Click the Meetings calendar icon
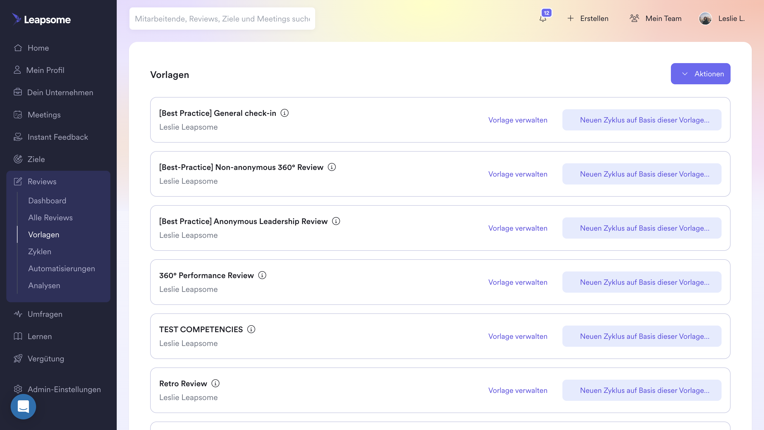 (x=18, y=114)
